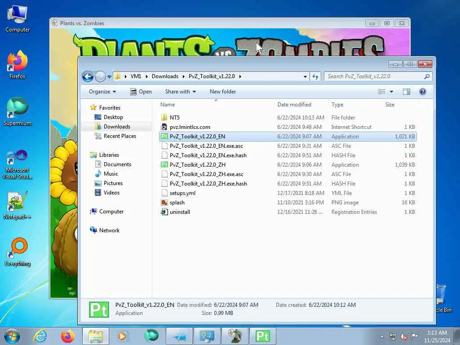Launch Firefox from the desktop shortcut

(18, 65)
